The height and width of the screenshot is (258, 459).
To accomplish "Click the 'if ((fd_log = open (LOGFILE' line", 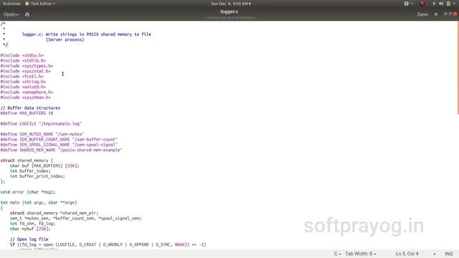I will [108, 245].
